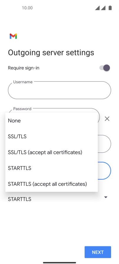The image size is (119, 264).
Task: Select SSL/TLS (accept all certificates)
Action: (x=52, y=152)
